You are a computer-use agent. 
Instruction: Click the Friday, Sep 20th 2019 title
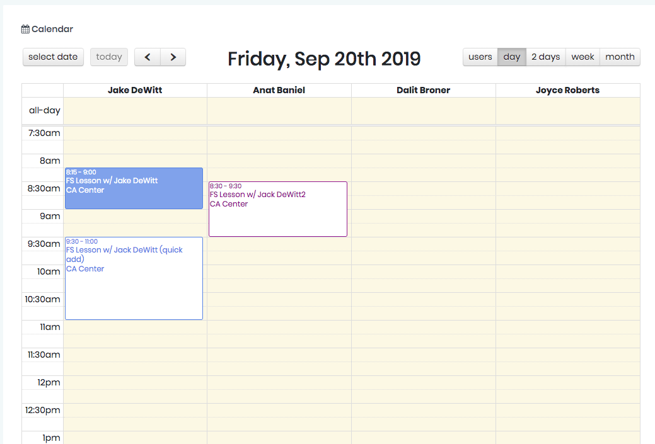(324, 59)
